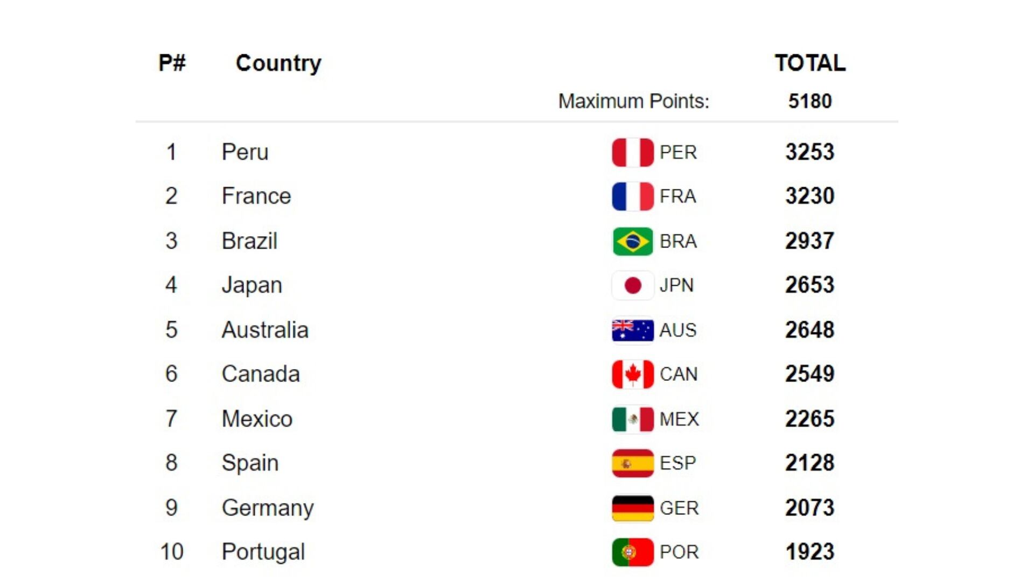
Task: Click the Peru flag icon
Action: (632, 152)
